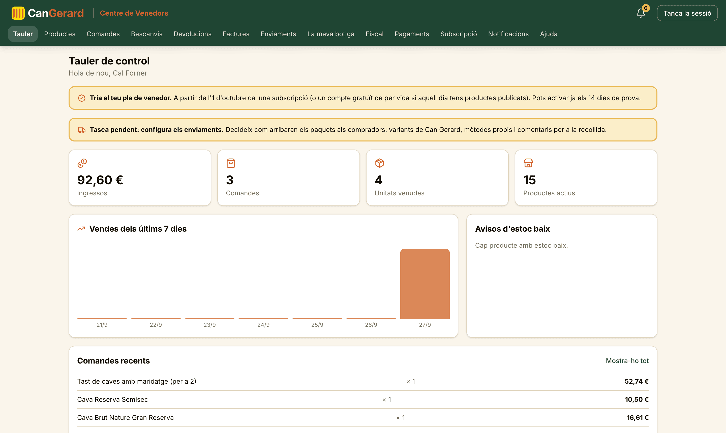Click the badge icon in the seller plan banner
Viewport: 726px width, 433px height.
click(x=81, y=98)
